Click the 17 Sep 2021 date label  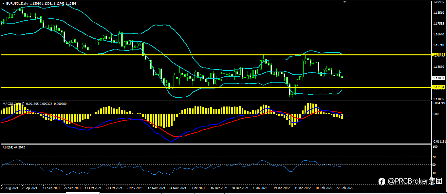coord(51,188)
